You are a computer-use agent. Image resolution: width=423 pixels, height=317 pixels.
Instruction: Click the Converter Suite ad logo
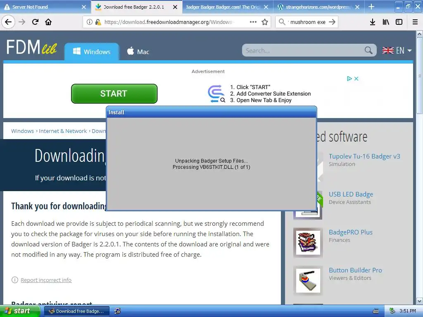(x=216, y=94)
